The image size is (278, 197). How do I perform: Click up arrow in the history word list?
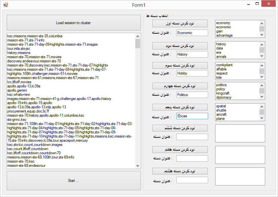(262, 44)
